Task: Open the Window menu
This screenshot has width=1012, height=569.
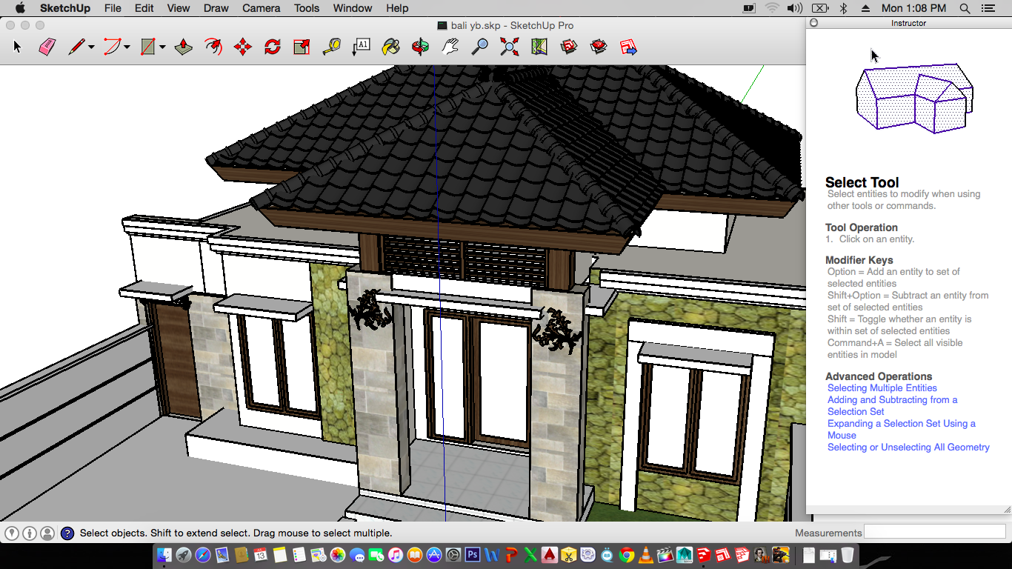Action: click(x=352, y=8)
